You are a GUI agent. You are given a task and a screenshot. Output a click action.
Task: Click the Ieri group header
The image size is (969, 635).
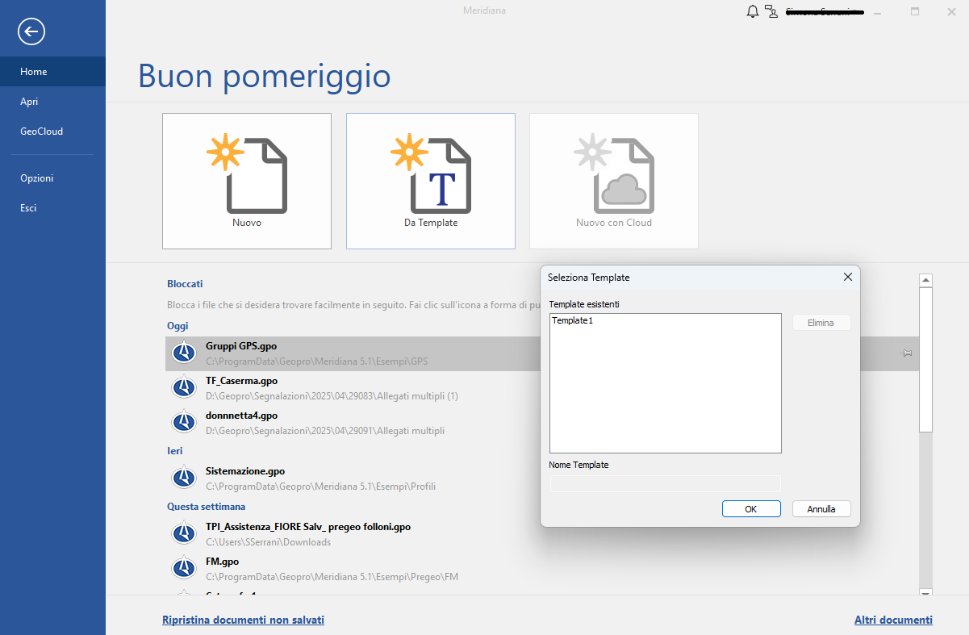coord(174,452)
